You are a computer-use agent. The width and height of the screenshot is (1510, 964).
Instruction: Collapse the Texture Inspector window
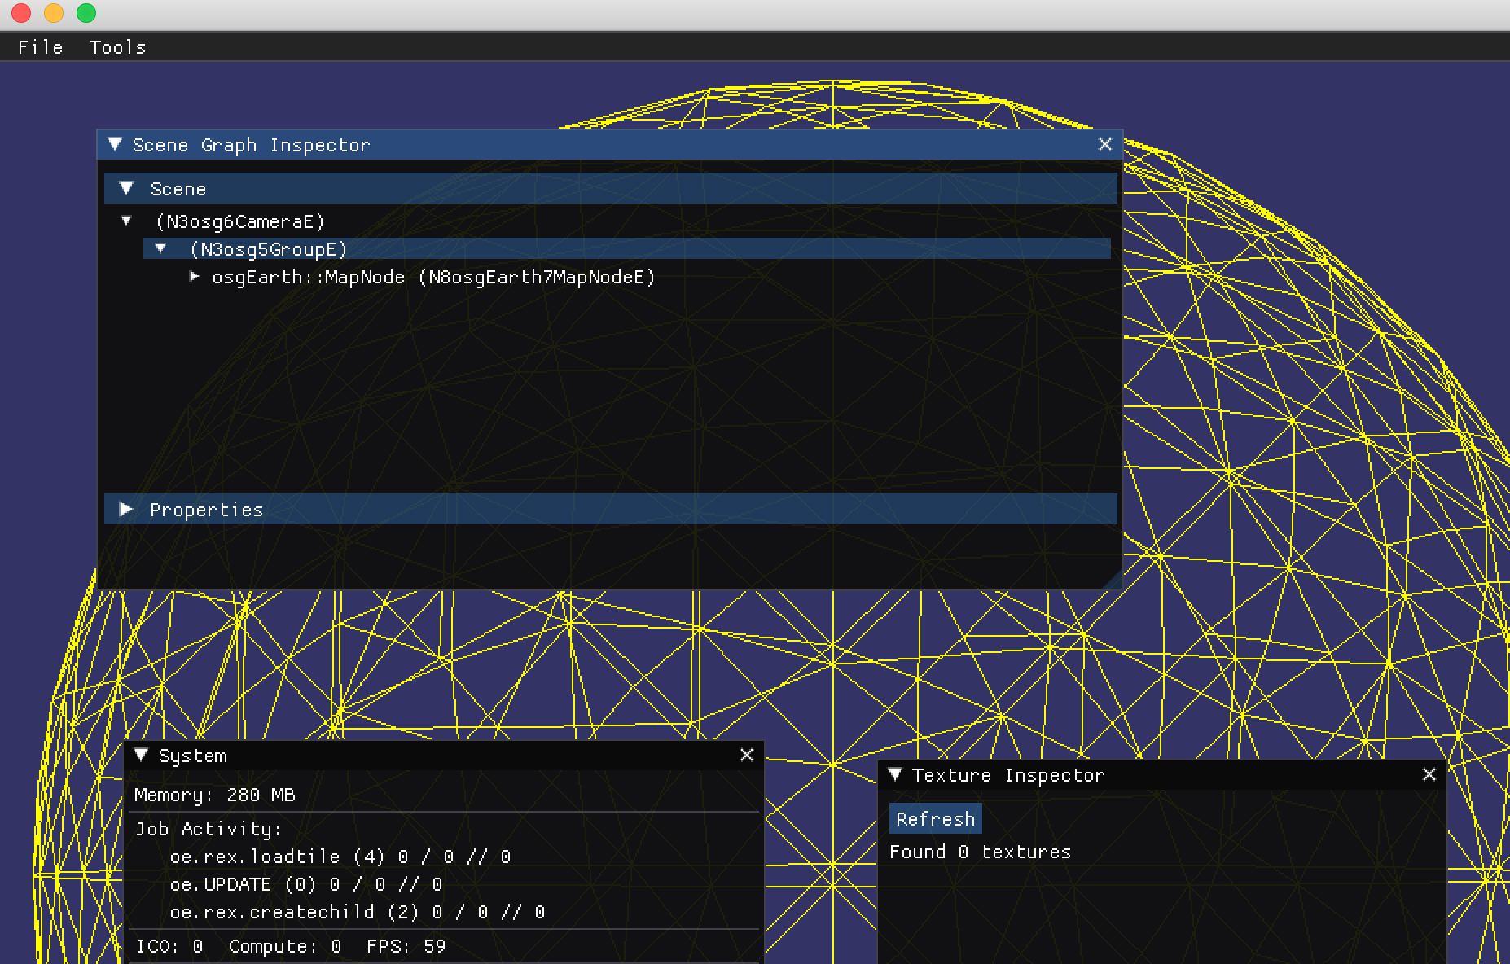(895, 775)
